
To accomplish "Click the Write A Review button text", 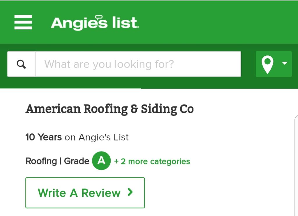I will [79, 193].
